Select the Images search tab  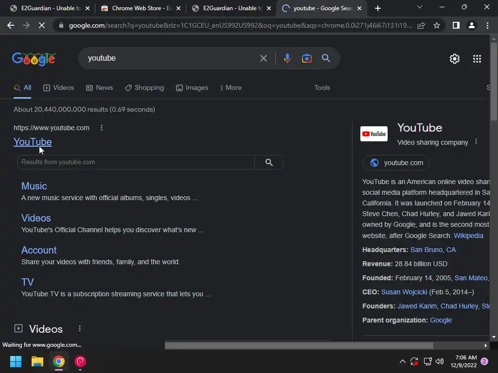tap(192, 87)
